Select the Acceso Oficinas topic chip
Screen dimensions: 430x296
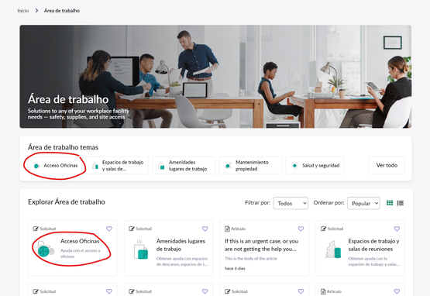pyautogui.click(x=55, y=165)
